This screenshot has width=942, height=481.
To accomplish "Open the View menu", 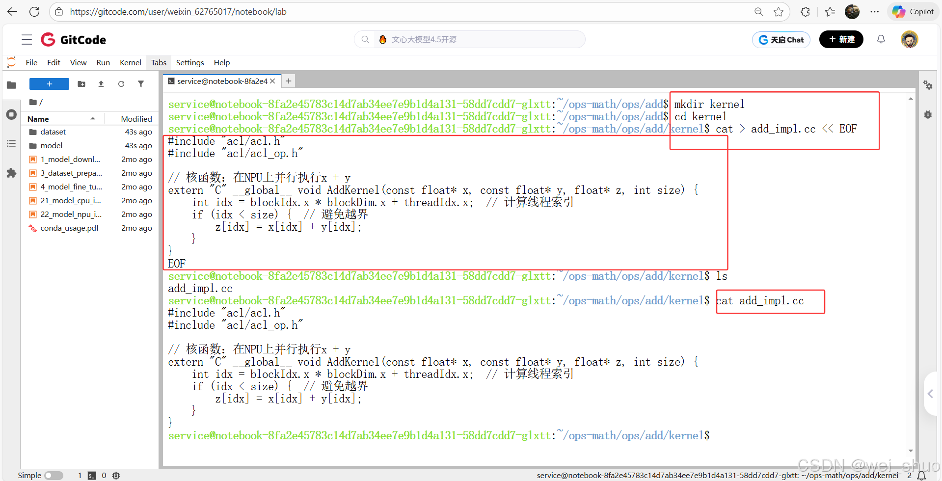I will tap(78, 62).
